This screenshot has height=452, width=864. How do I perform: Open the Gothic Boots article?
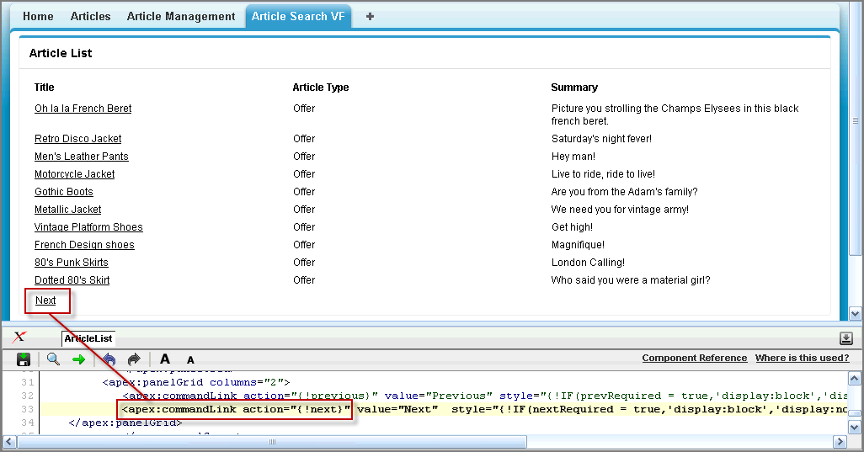(64, 192)
